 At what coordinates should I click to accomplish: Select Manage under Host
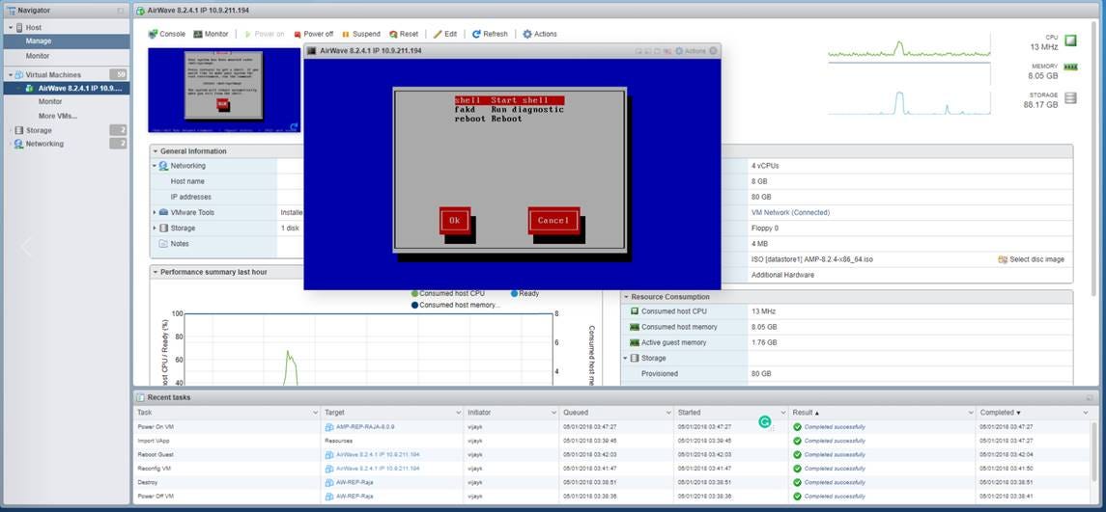pyautogui.click(x=67, y=40)
